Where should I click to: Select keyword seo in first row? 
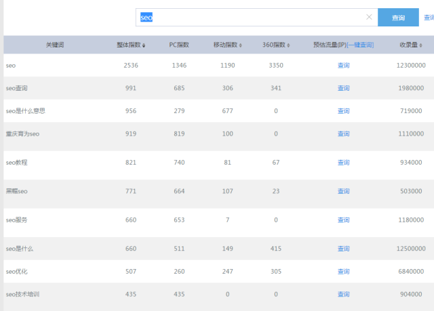[11, 66]
